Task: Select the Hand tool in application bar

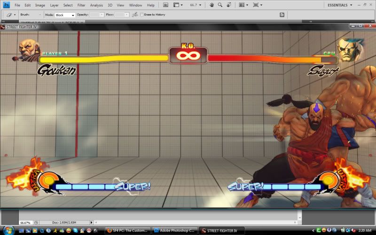Action: (x=211, y=5)
